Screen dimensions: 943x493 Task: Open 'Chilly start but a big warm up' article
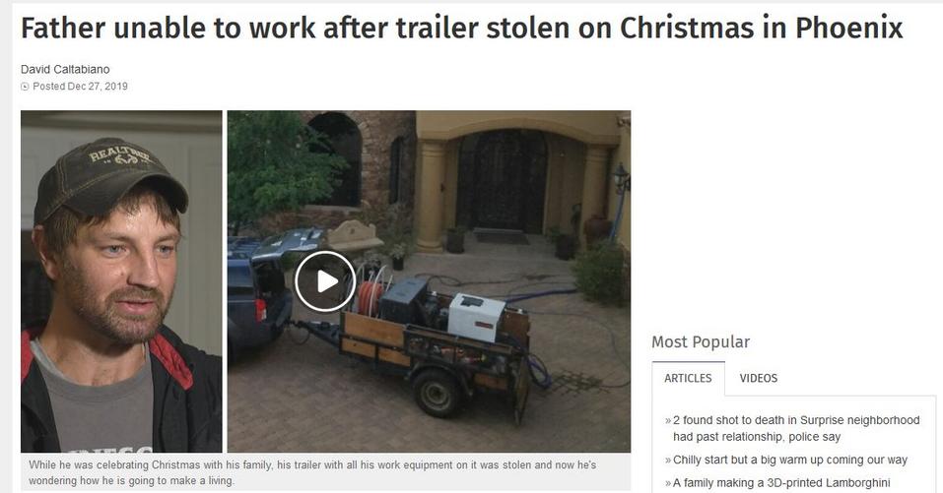pyautogui.click(x=790, y=460)
